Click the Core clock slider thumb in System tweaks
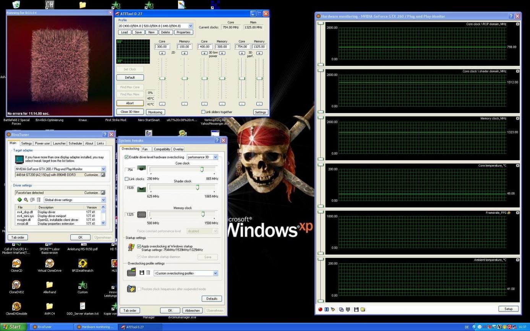 202,169
